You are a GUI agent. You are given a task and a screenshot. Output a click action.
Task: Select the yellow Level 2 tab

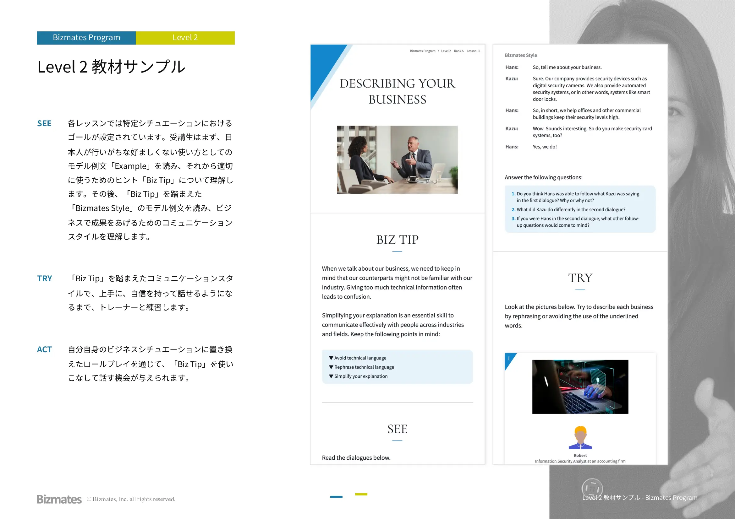point(185,38)
